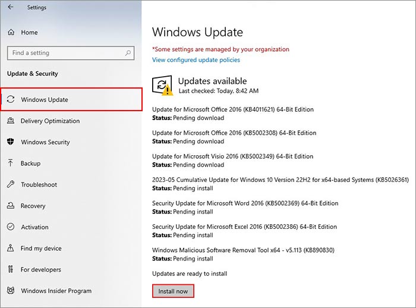Click the Last checked: Today, 8:42 AM text
416x308 pixels.
pos(219,91)
